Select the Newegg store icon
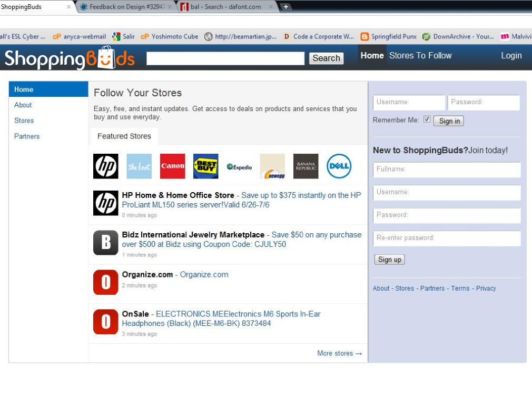 (x=272, y=166)
